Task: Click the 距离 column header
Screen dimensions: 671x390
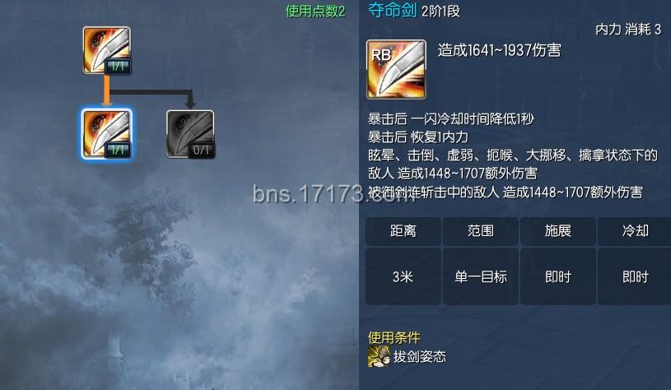Action: click(x=403, y=231)
